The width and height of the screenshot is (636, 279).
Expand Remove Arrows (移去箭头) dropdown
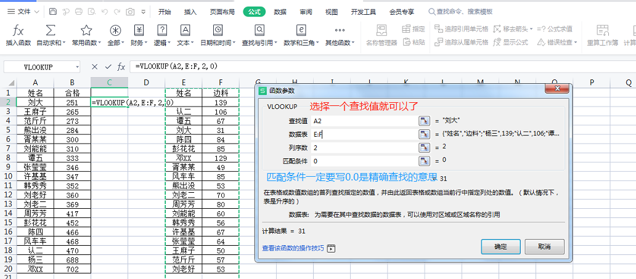pyautogui.click(x=530, y=29)
